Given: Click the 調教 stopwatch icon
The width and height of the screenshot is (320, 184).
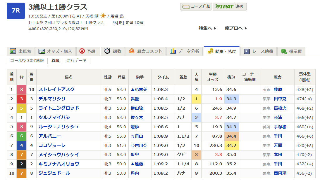Looking at the screenshot, I should (107, 51).
